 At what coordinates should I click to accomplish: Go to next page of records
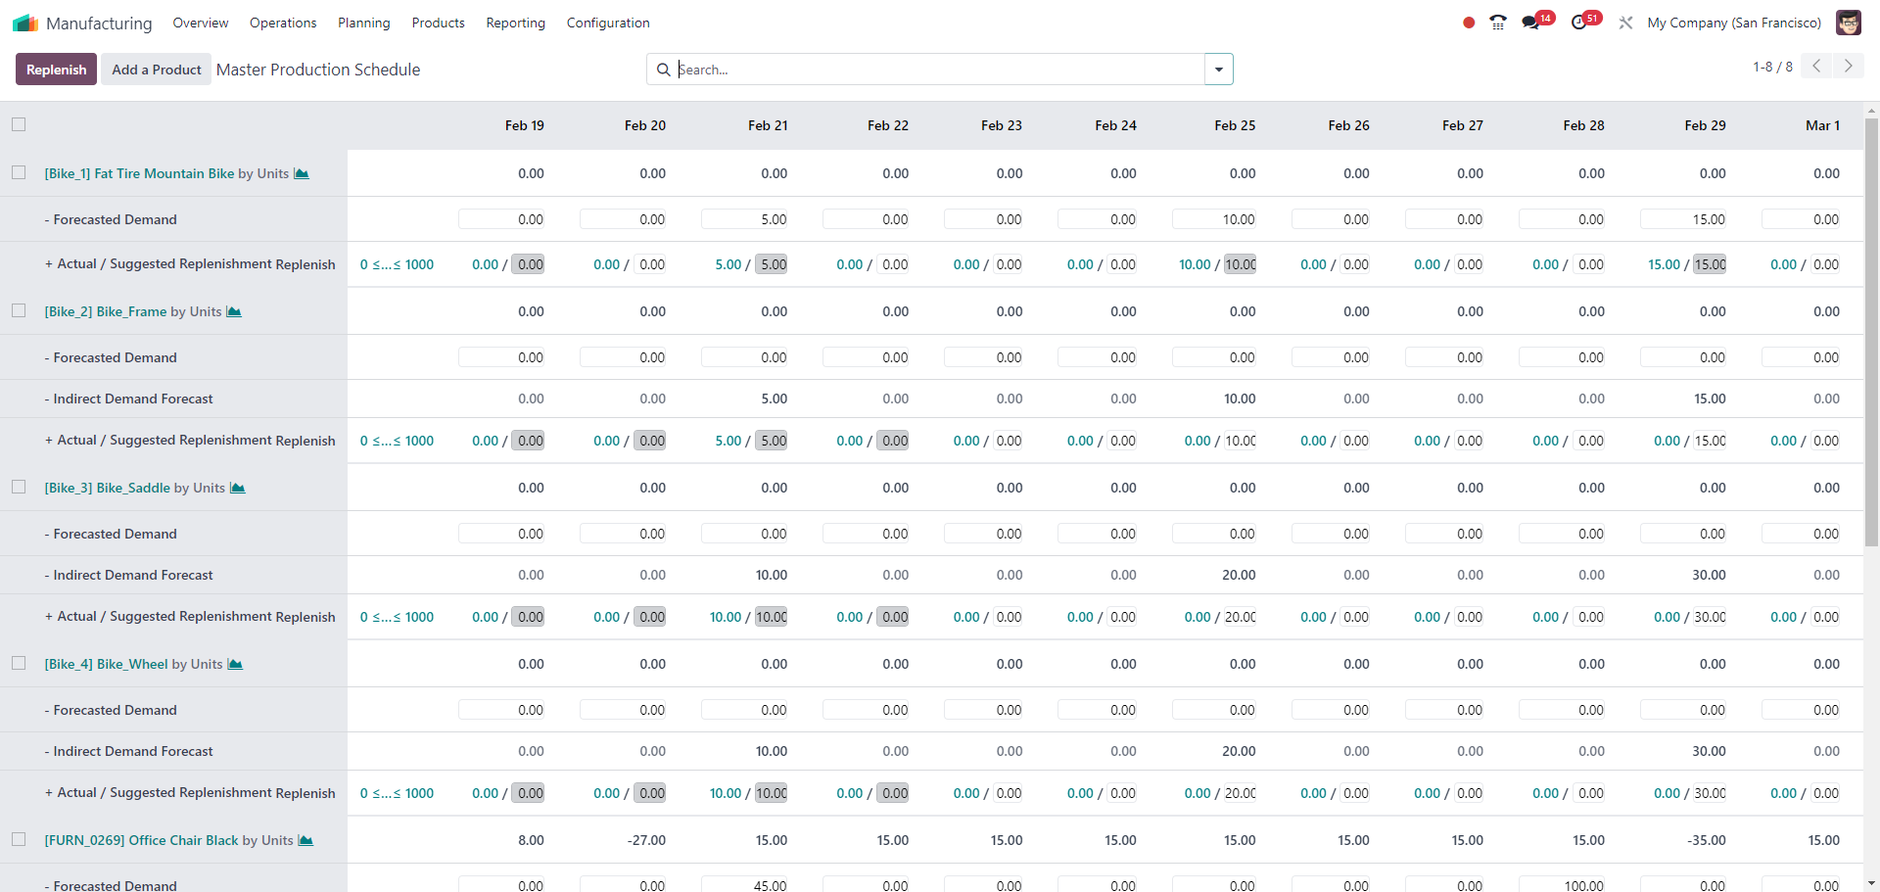pyautogui.click(x=1849, y=66)
